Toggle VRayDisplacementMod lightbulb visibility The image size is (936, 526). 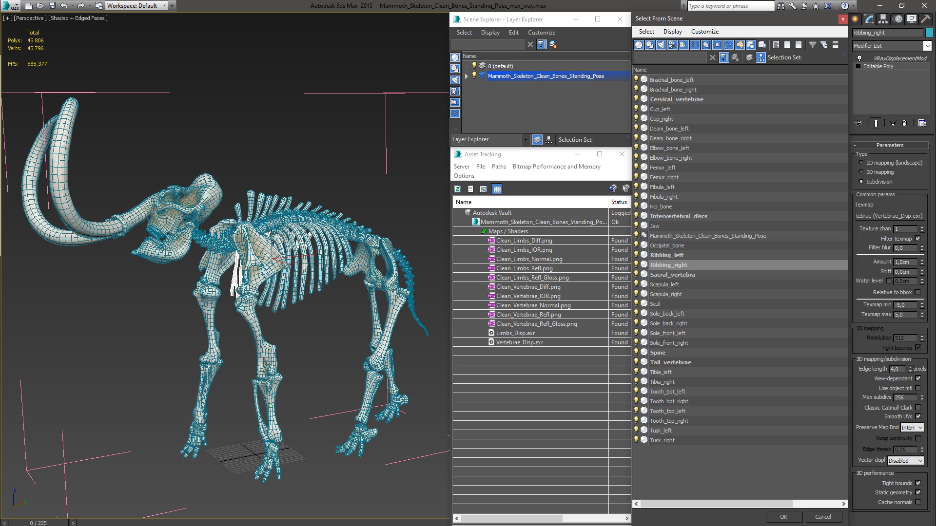tap(859, 58)
